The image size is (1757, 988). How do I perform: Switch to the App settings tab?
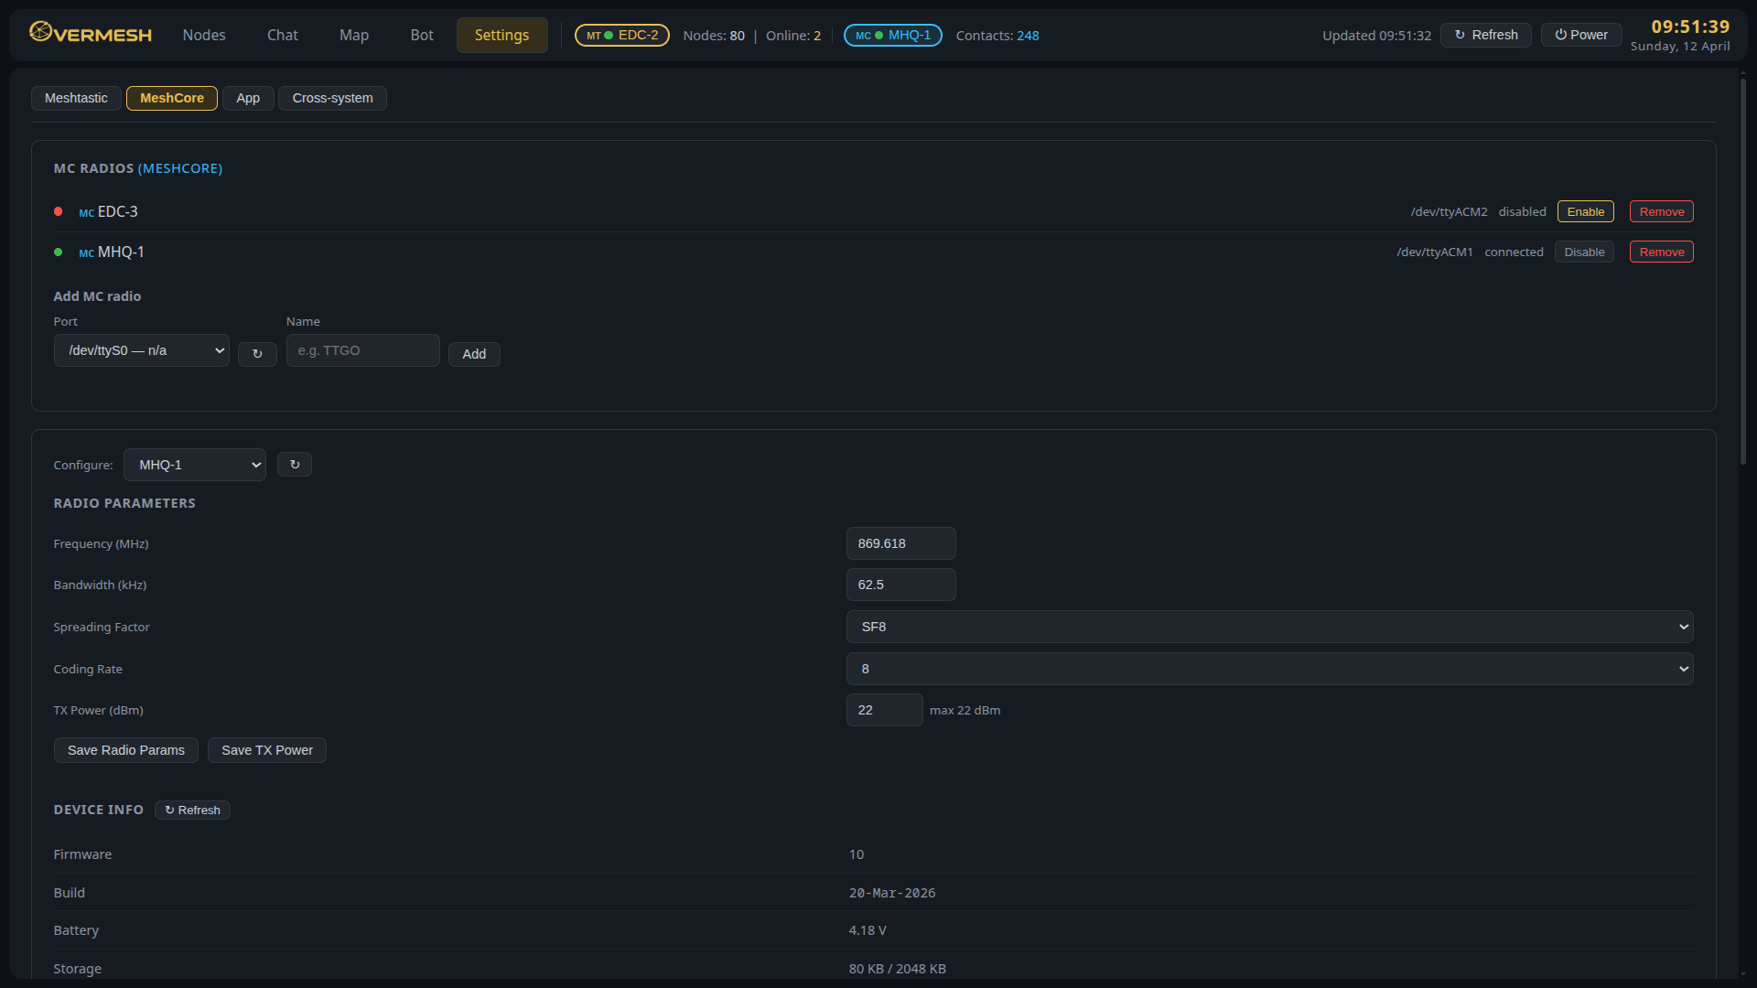tap(248, 98)
